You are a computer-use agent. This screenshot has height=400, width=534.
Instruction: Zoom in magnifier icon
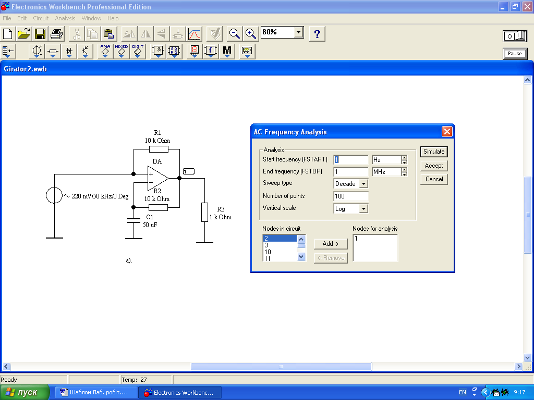(251, 34)
